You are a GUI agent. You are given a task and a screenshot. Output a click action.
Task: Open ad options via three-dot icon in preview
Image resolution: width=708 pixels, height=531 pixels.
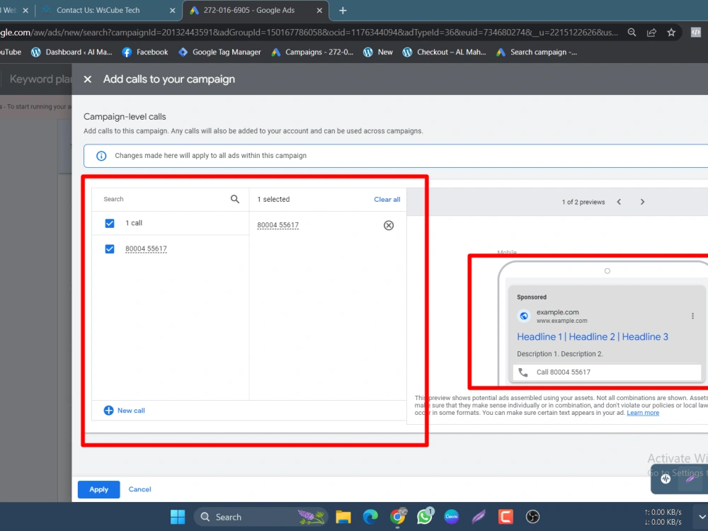[693, 316]
